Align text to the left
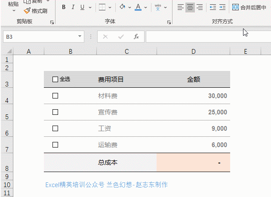The image size is (271, 197). tap(180, 7)
